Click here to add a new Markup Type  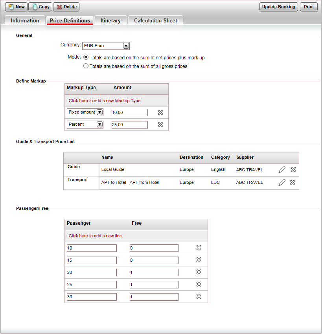coord(105,101)
